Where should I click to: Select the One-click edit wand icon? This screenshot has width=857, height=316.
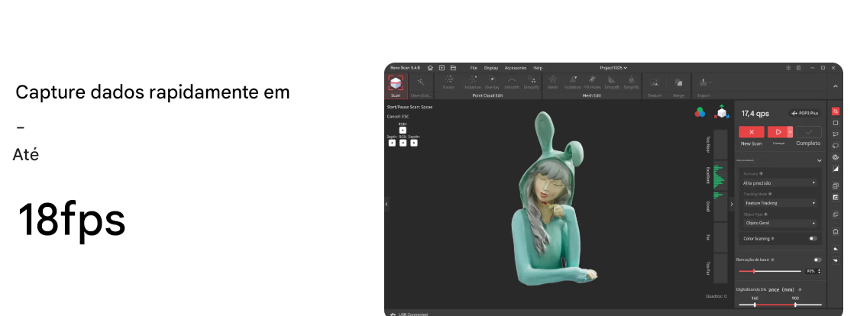click(420, 82)
